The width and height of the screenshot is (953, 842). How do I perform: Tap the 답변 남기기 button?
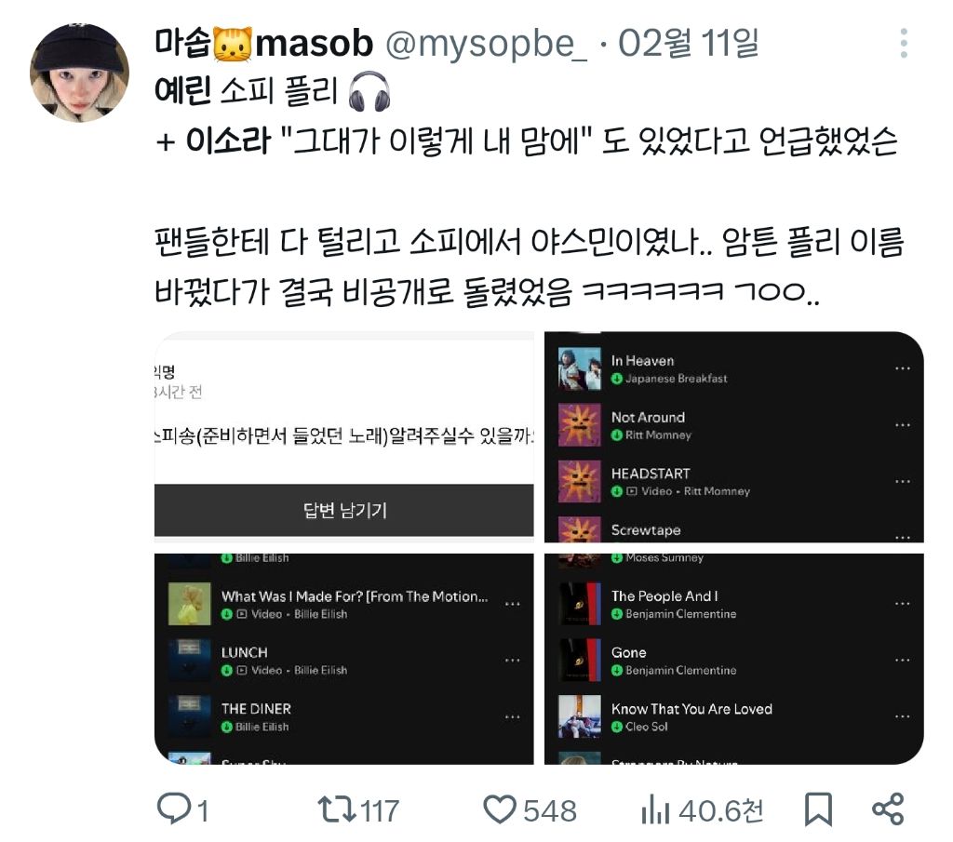point(344,510)
